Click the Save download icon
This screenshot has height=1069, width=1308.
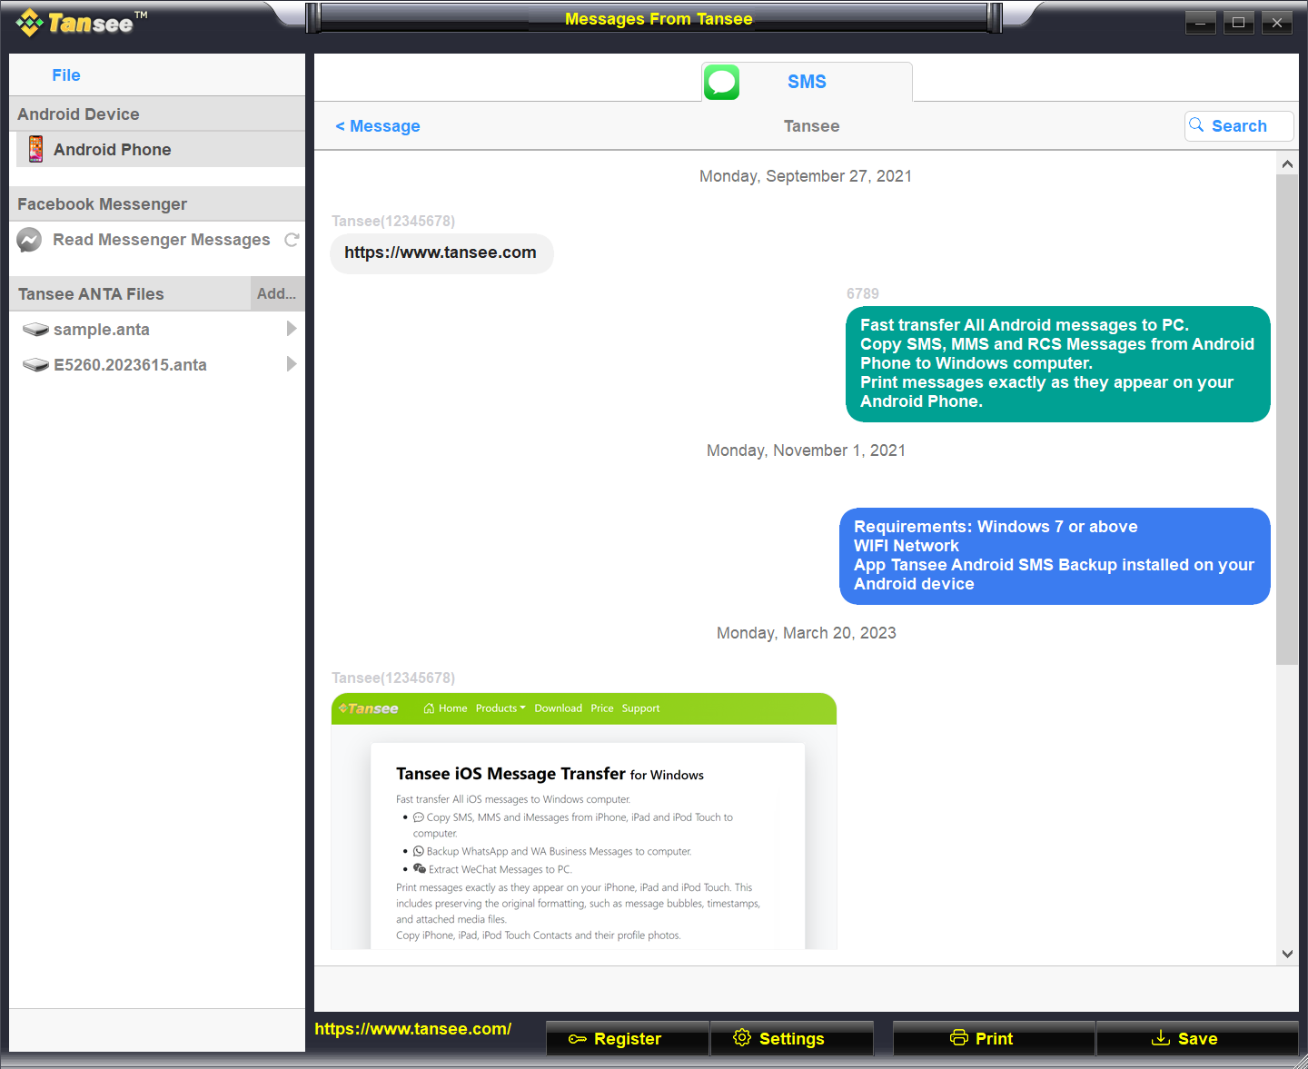point(1161,1038)
